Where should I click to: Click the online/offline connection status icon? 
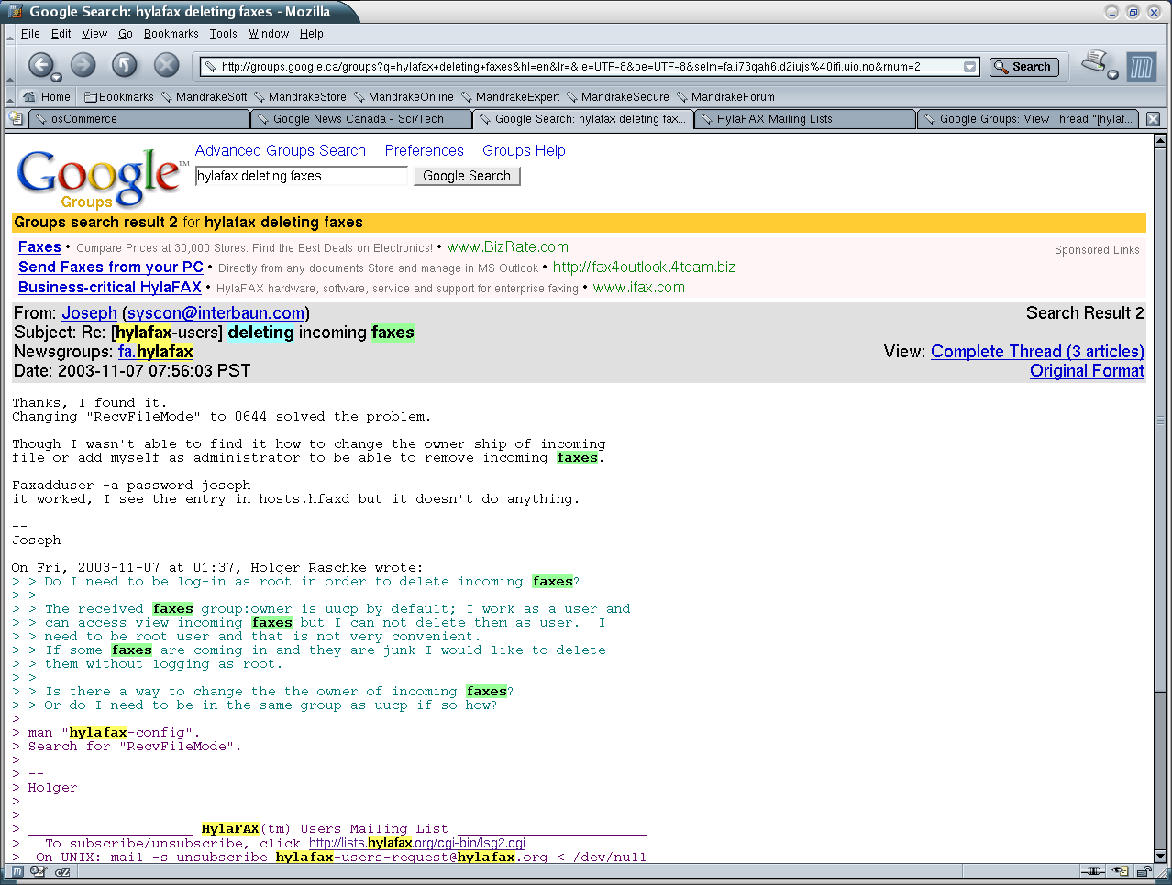1093,872
